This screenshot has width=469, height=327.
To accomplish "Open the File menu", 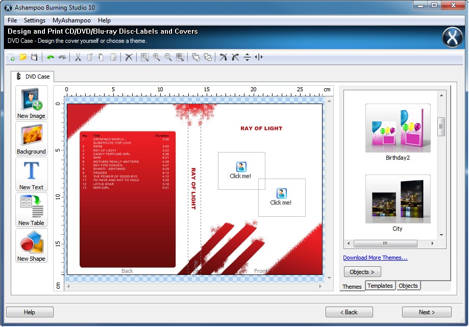I will pyautogui.click(x=12, y=20).
